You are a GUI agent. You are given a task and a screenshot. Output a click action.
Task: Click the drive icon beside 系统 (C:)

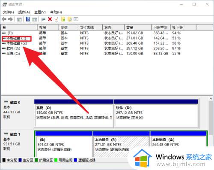coord(4,54)
